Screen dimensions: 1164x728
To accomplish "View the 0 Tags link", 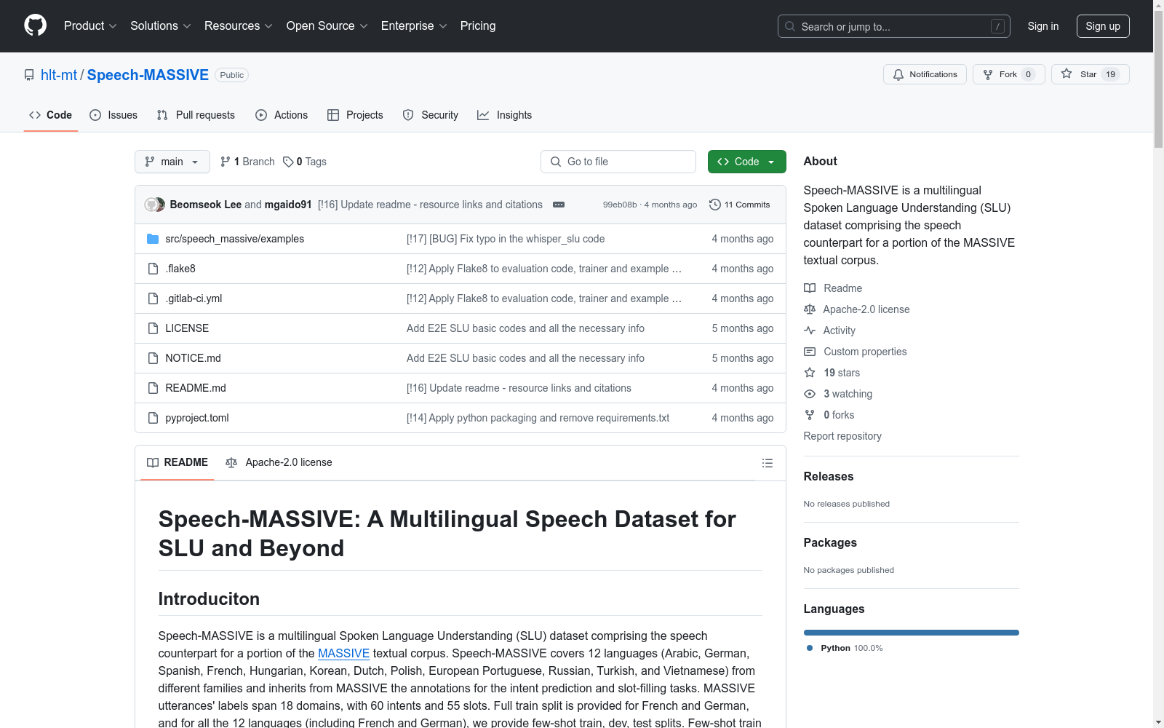I will tap(306, 162).
